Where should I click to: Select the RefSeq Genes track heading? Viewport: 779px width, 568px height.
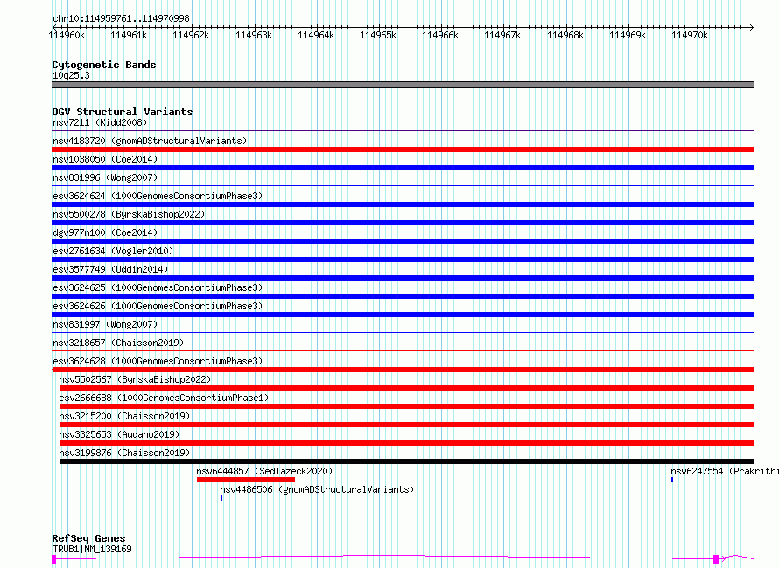click(88, 538)
